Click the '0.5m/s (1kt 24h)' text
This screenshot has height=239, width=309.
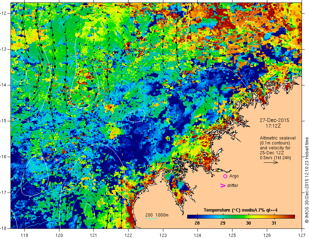[275, 158]
